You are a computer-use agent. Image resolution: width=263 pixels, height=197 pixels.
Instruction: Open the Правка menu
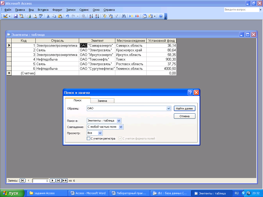click(x=20, y=10)
